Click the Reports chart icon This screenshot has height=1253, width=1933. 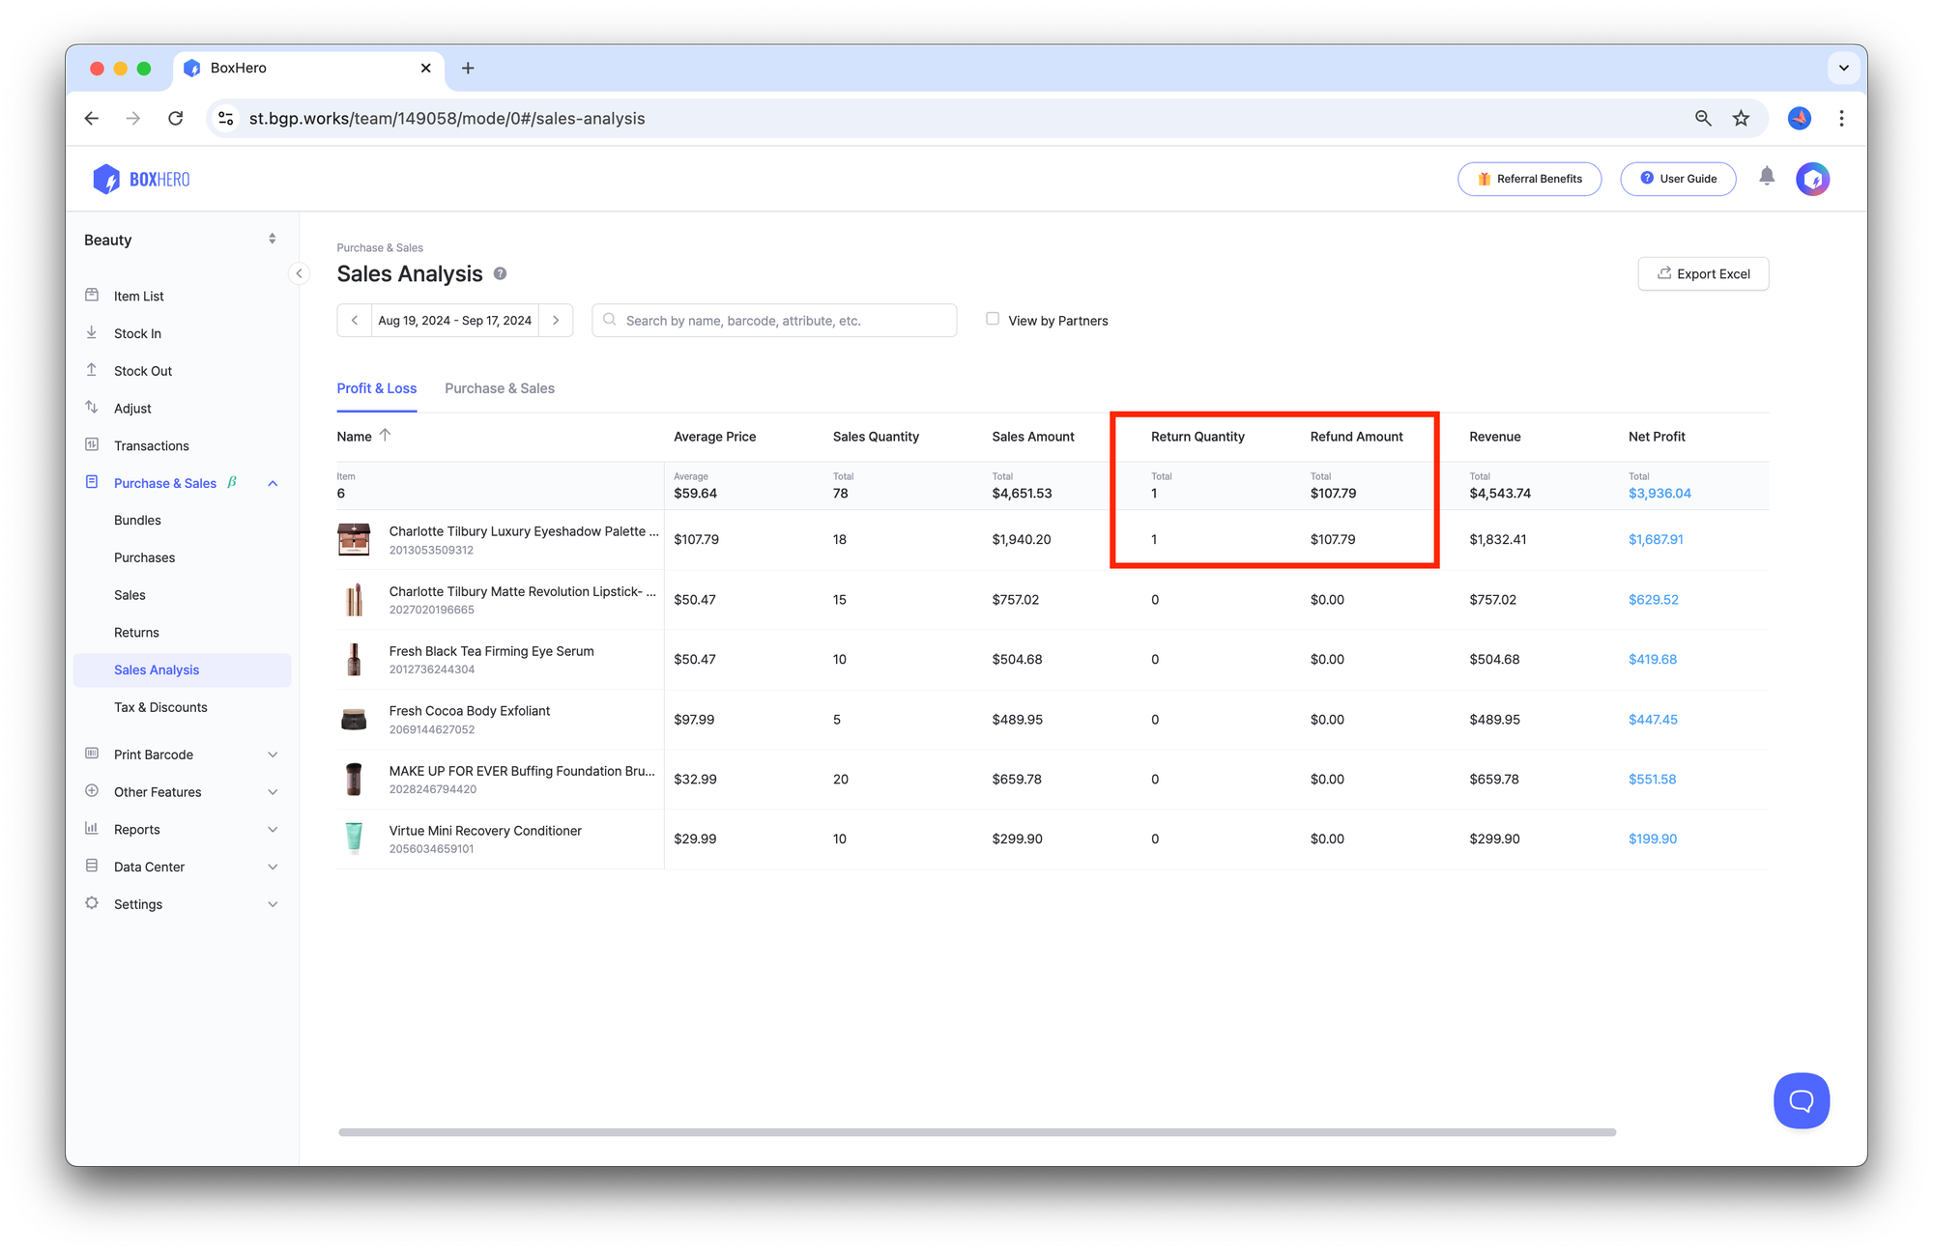click(x=92, y=828)
